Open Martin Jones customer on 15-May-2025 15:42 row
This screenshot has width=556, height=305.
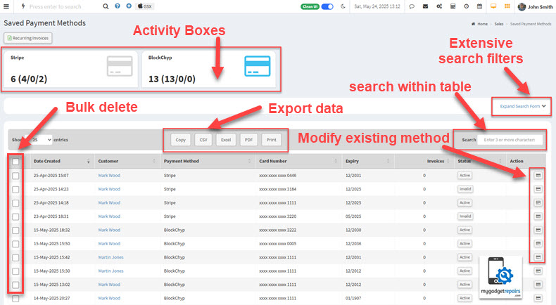point(111,257)
